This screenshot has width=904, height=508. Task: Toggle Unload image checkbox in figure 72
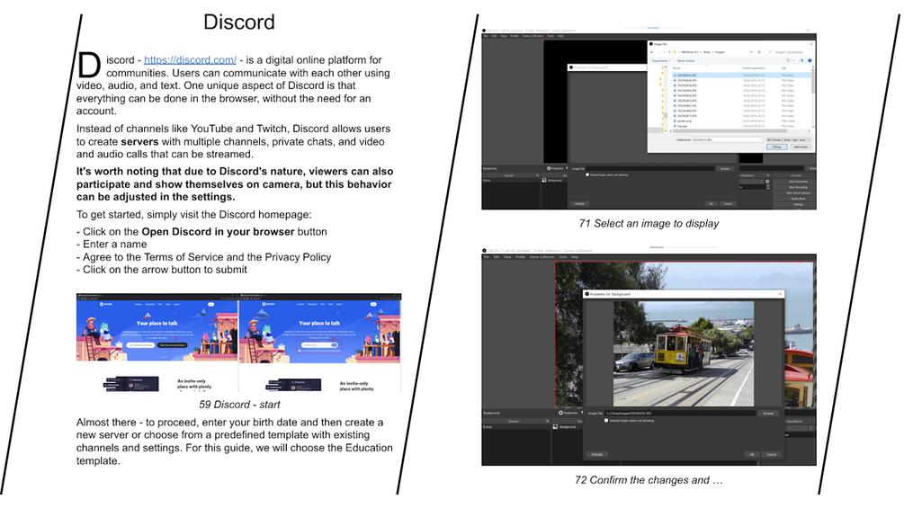[606, 421]
